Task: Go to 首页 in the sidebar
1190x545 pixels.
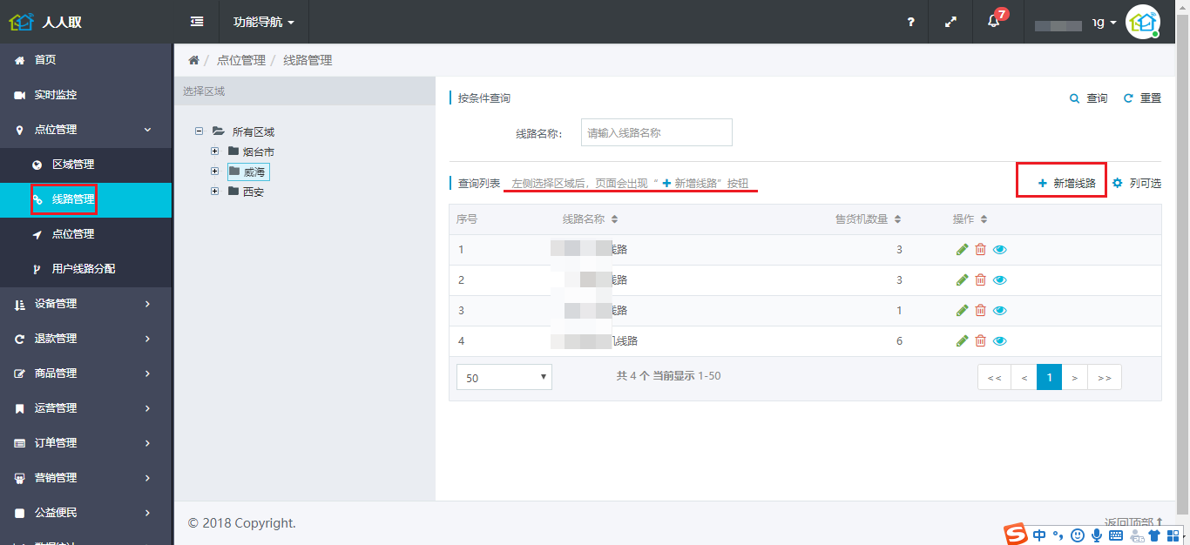Action: click(85, 60)
